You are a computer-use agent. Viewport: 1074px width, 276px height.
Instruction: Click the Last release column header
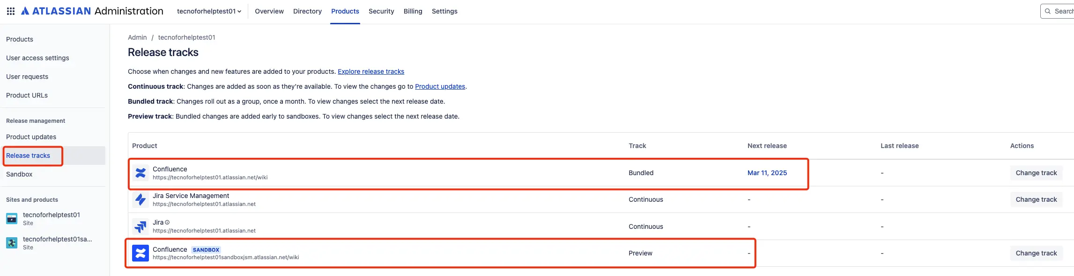pyautogui.click(x=900, y=146)
